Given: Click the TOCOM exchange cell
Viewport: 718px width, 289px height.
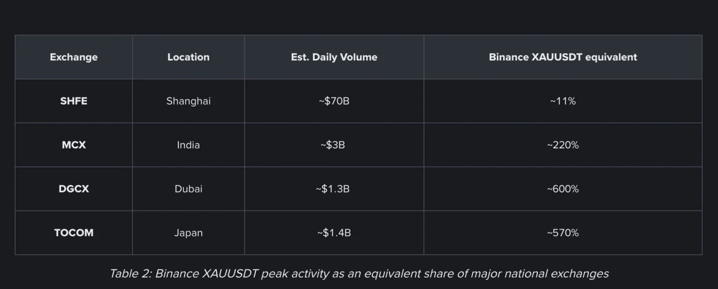Looking at the screenshot, I should [73, 233].
